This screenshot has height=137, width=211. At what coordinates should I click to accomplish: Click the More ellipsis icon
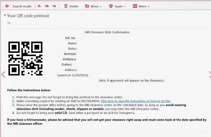click(x=135, y=6)
